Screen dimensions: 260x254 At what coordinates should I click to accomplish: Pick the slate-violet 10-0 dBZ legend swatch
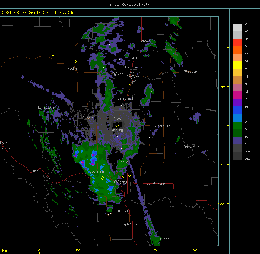coord(237,141)
